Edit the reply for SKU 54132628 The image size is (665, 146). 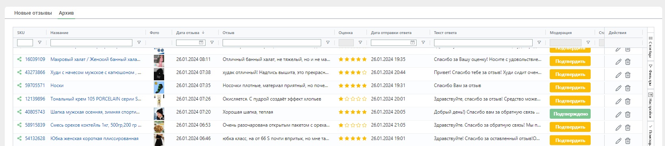(x=618, y=141)
